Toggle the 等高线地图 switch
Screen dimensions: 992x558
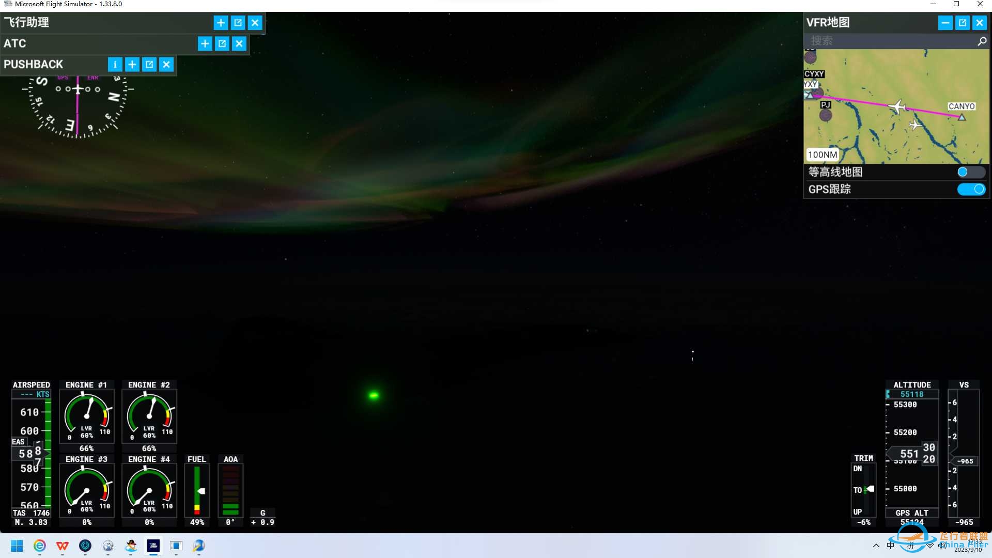click(x=970, y=172)
